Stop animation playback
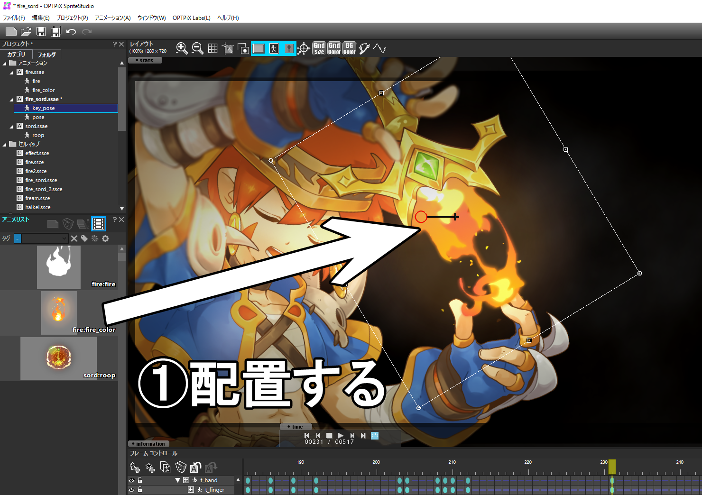This screenshot has width=702, height=495. click(x=329, y=435)
